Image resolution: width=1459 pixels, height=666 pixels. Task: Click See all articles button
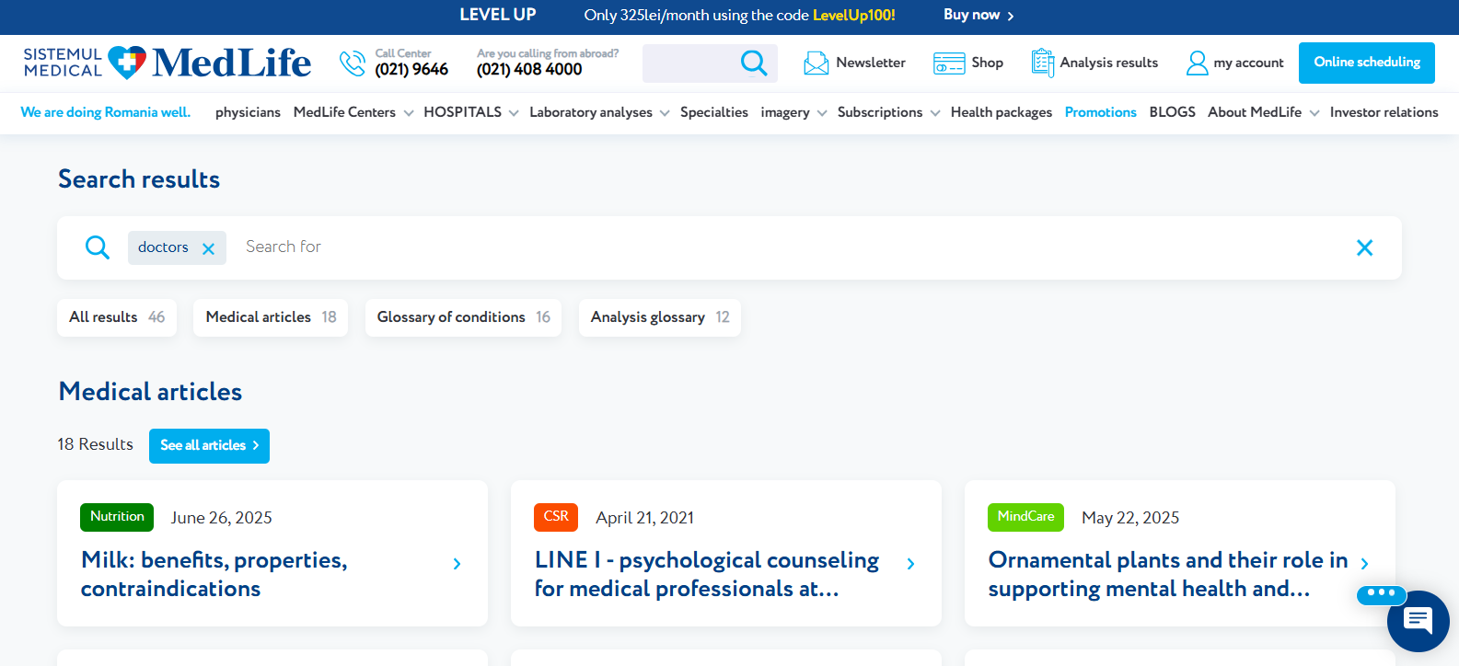pyautogui.click(x=209, y=445)
